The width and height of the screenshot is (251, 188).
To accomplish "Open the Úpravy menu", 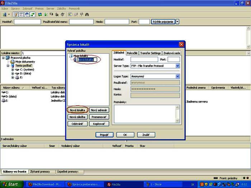I will tap(15, 9).
